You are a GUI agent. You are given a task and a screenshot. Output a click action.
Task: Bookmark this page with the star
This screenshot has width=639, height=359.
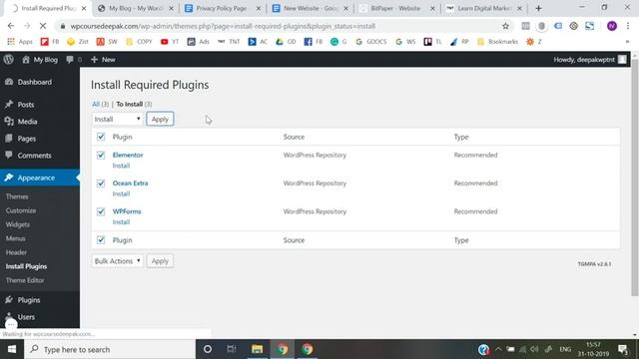[x=505, y=26]
